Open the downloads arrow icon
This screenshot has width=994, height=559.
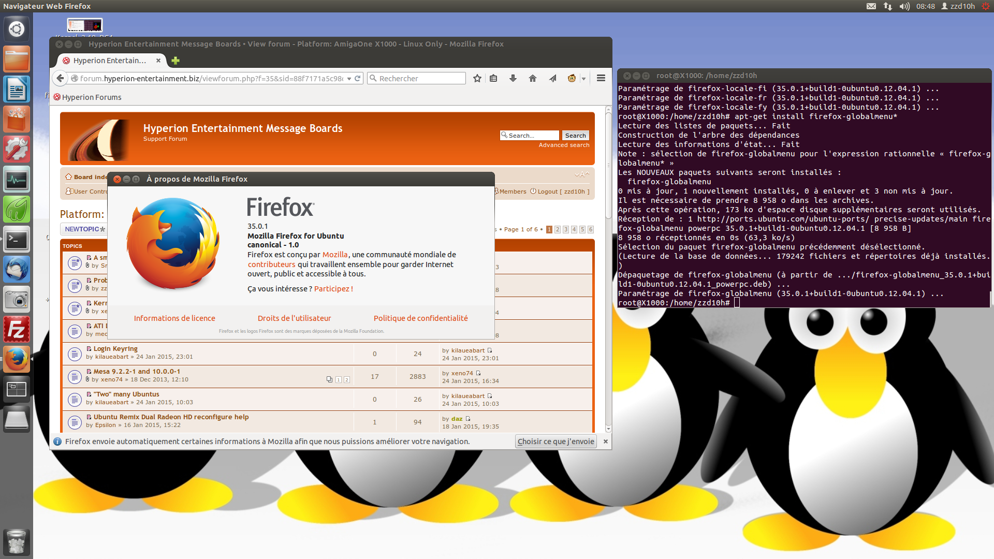click(x=513, y=78)
